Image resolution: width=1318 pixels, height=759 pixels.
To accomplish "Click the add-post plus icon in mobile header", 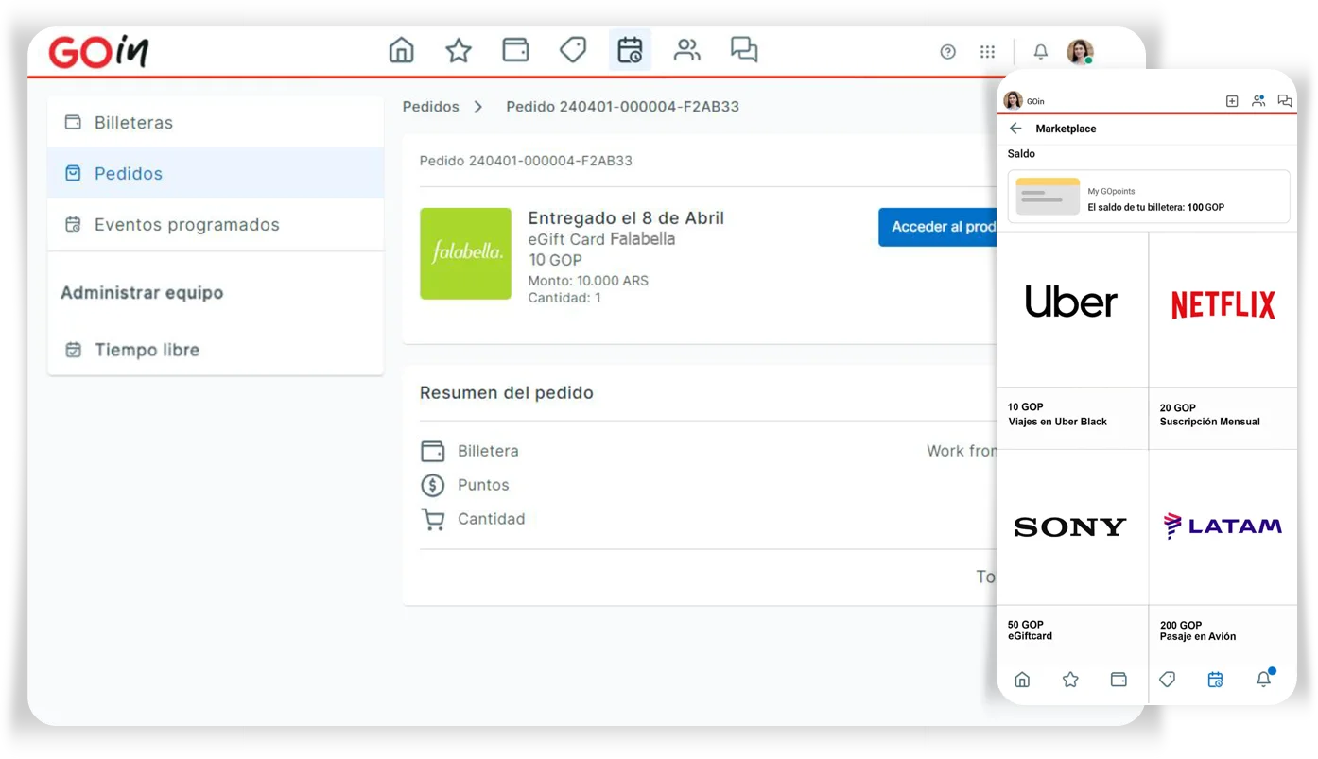I will [1232, 101].
